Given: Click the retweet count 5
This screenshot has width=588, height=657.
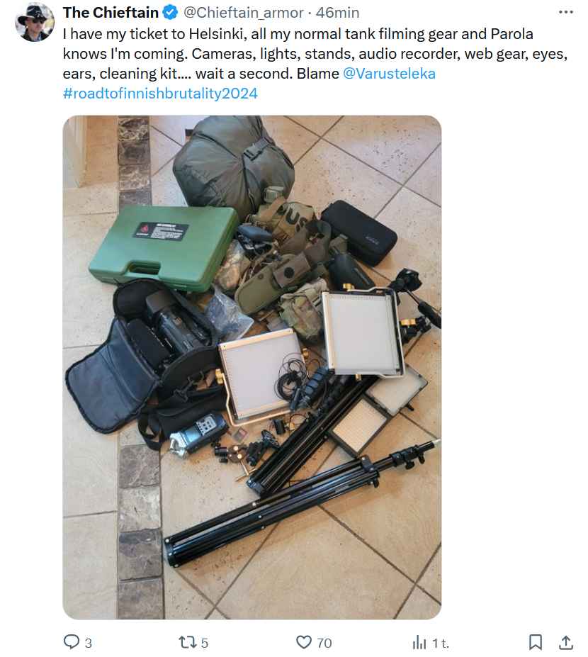Looking at the screenshot, I should coord(204,643).
